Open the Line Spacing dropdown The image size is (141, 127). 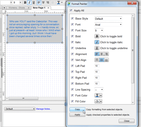click(x=99, y=90)
